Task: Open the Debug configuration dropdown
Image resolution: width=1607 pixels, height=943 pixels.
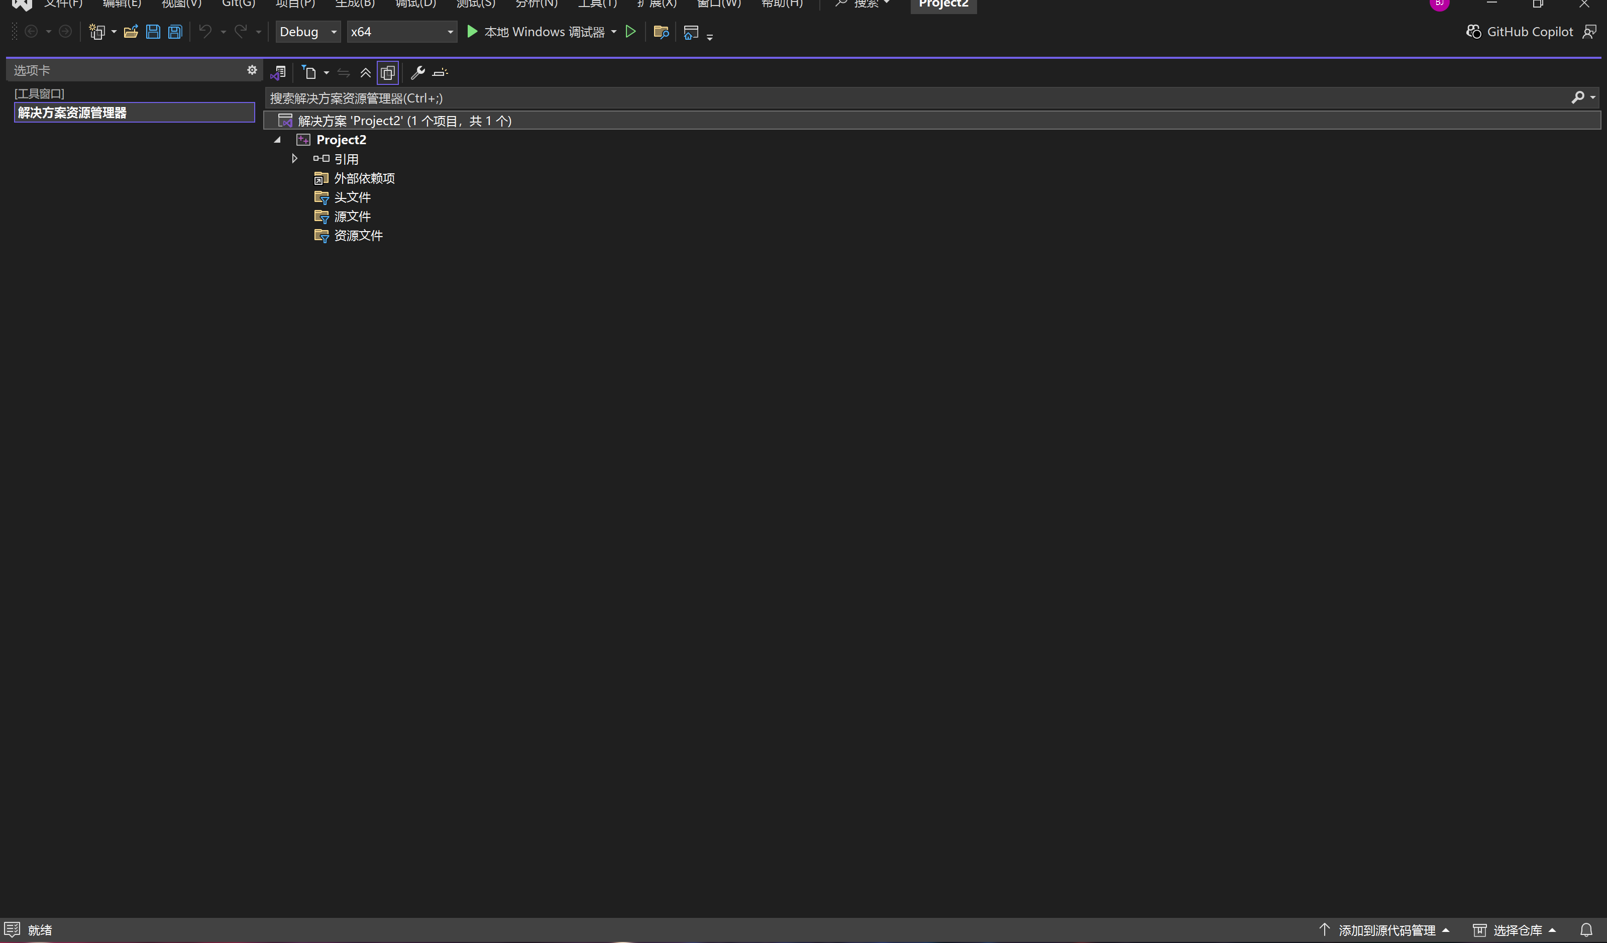Action: coord(308,32)
